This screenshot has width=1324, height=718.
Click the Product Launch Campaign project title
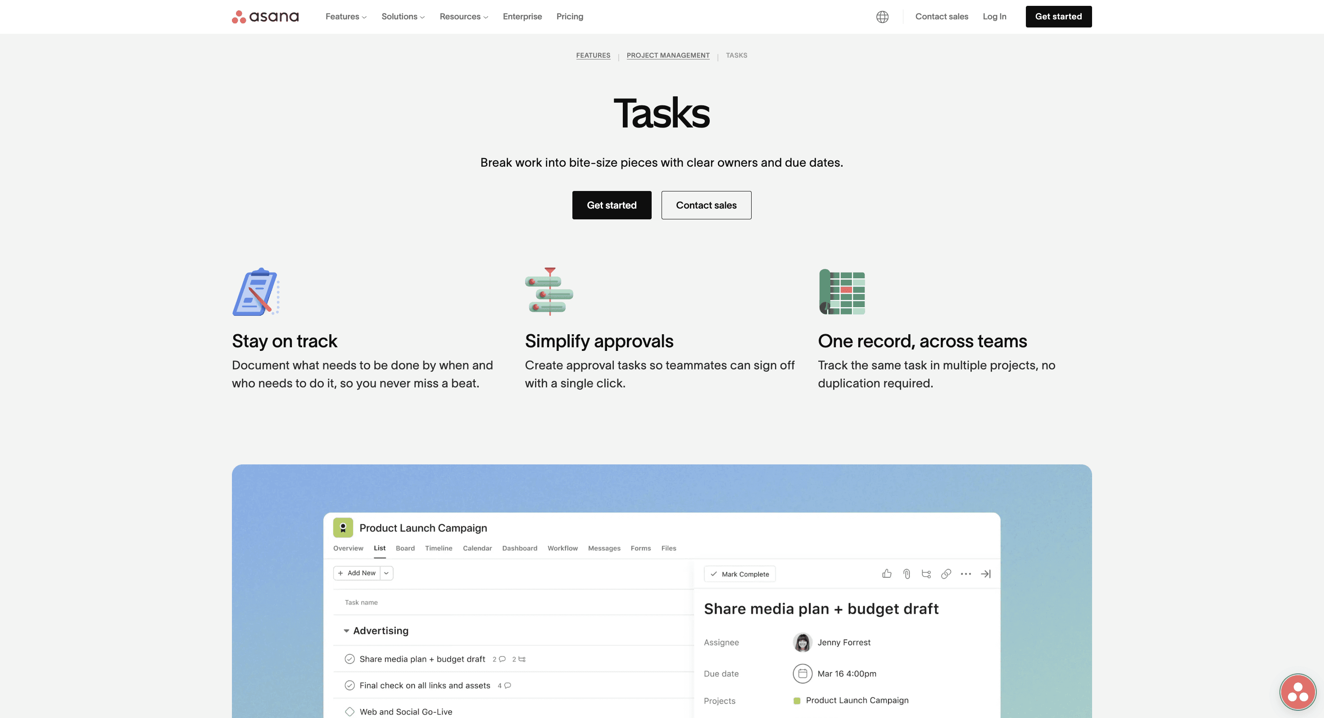click(423, 527)
